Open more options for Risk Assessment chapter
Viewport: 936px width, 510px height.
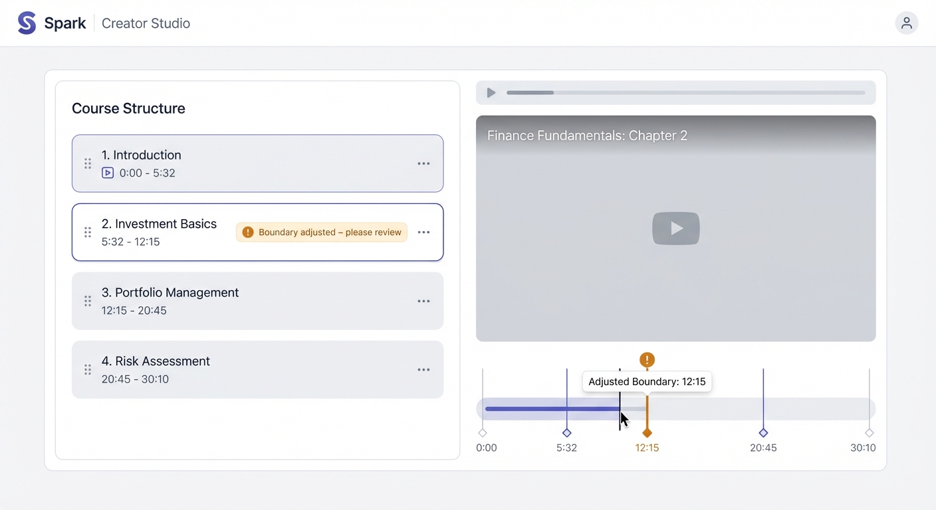coord(423,370)
